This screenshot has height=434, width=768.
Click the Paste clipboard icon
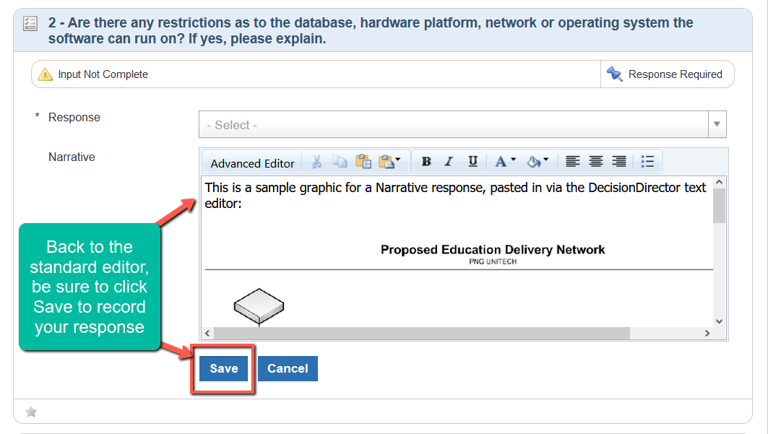363,162
